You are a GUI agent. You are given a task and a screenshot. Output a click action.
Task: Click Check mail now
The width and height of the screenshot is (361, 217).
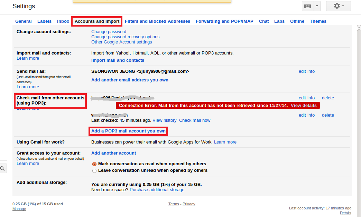[x=195, y=120]
